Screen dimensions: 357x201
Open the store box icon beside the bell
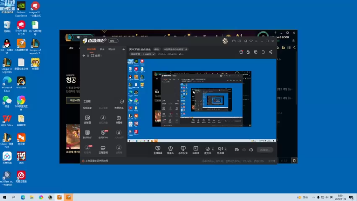tap(256, 52)
